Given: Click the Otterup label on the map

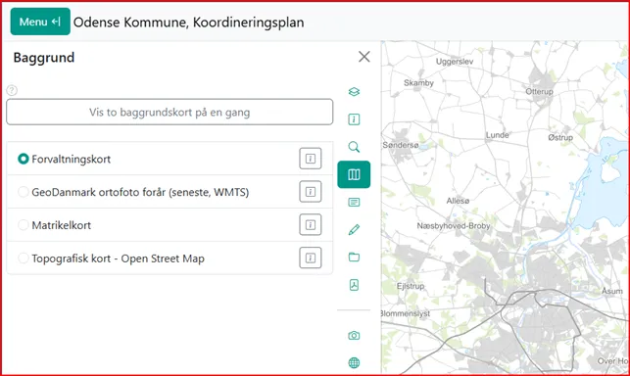Looking at the screenshot, I should (x=539, y=92).
